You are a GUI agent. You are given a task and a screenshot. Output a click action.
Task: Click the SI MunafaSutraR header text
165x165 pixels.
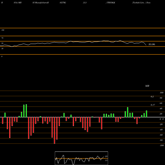(41, 3)
